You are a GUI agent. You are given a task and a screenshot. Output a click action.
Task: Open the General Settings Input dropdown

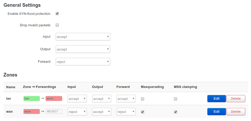point(83,37)
